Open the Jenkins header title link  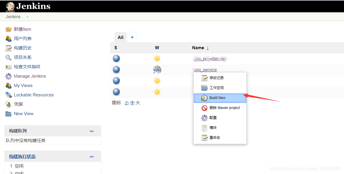point(33,6)
